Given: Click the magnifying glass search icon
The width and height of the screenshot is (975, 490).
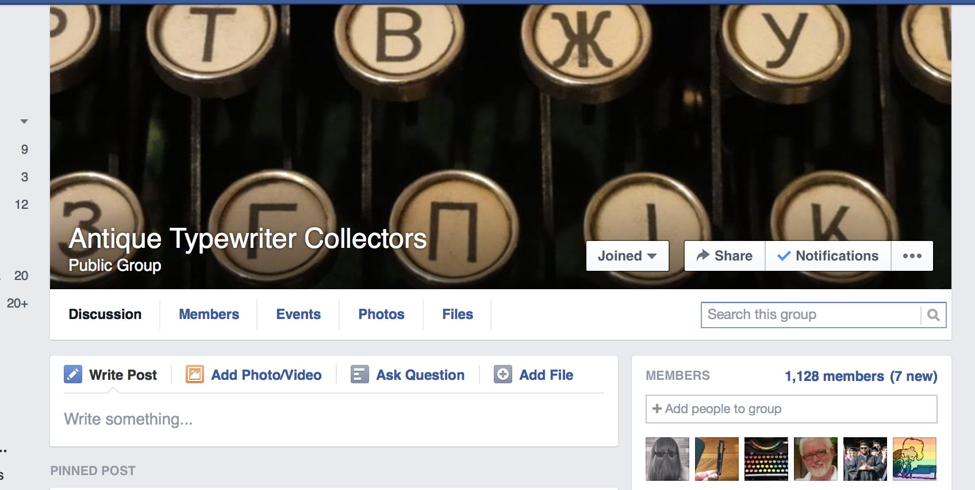Looking at the screenshot, I should tap(934, 315).
